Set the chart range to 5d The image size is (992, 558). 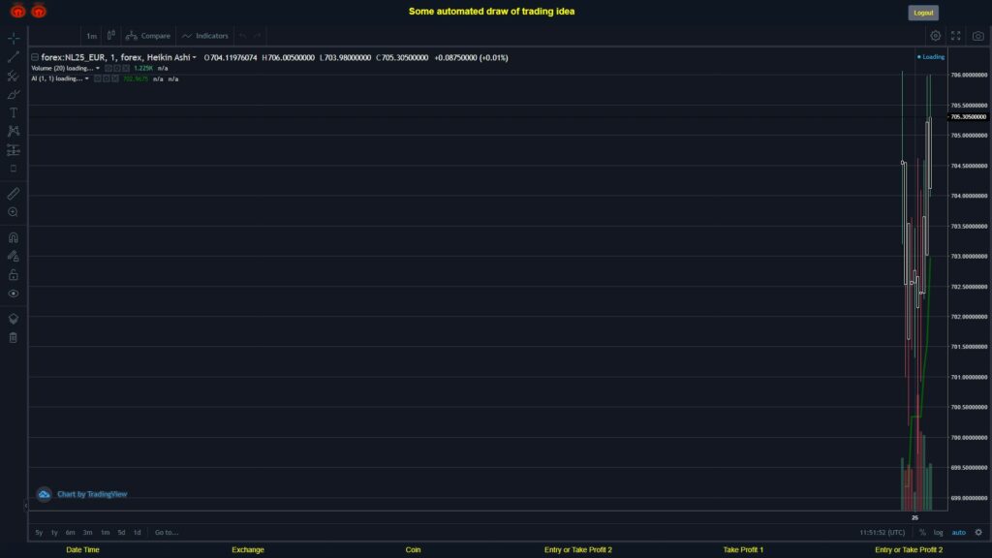[x=121, y=533]
